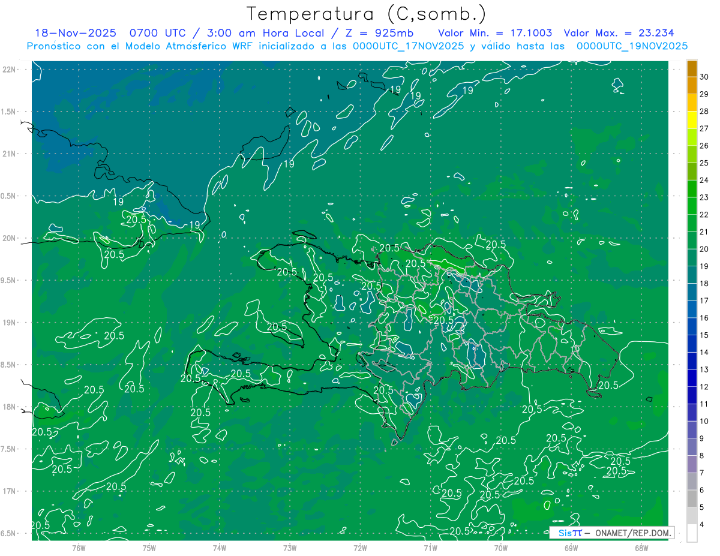Click the '75W' longitude axis label
Image resolution: width=720 pixels, height=556 pixels.
(149, 548)
